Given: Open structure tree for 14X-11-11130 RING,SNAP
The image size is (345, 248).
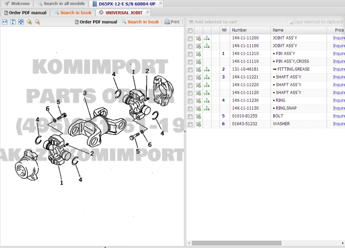Looking at the screenshot, I should click(207, 108).
